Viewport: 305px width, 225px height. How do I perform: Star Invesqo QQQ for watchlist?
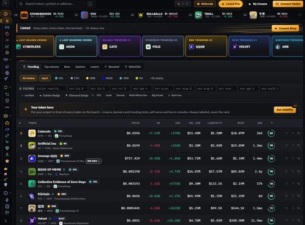(x=286, y=159)
